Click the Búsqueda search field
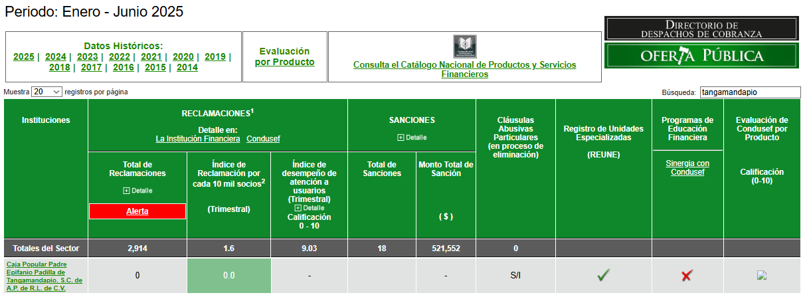The image size is (809, 305). click(750, 92)
